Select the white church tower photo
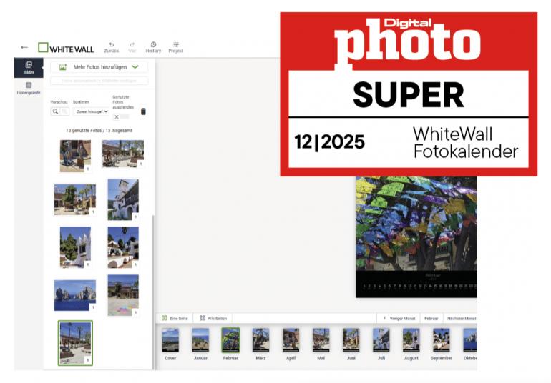The width and height of the screenshot is (551, 383). [123, 199]
